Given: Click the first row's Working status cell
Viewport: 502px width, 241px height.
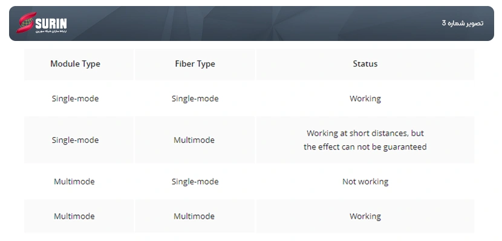Looking at the screenshot, I should (x=365, y=98).
